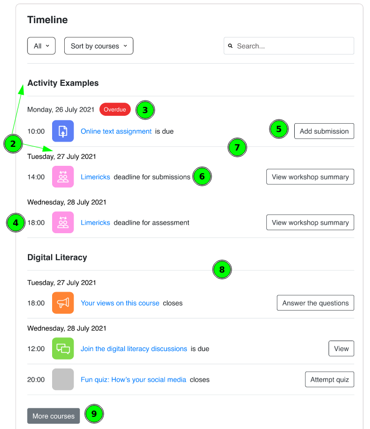Click the Add submission button
Screen dimensions: 370x429
324,131
